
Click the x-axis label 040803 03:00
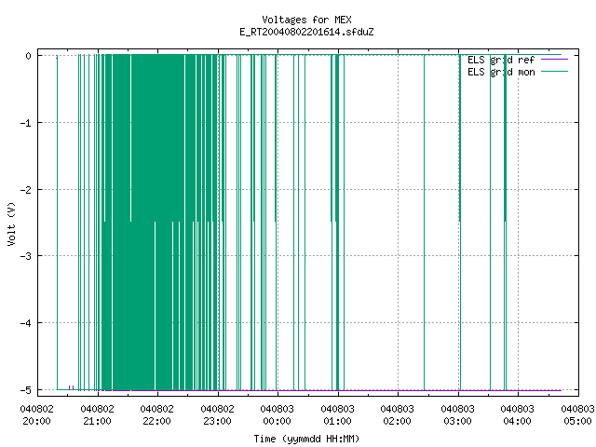pyautogui.click(x=457, y=415)
